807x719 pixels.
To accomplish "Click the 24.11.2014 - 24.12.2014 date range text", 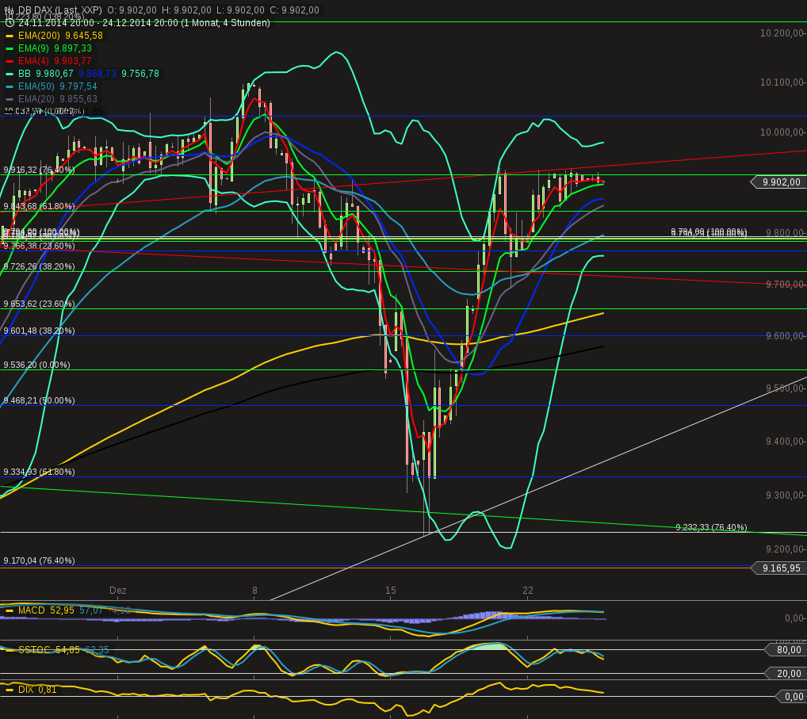I will pyautogui.click(x=144, y=23).
